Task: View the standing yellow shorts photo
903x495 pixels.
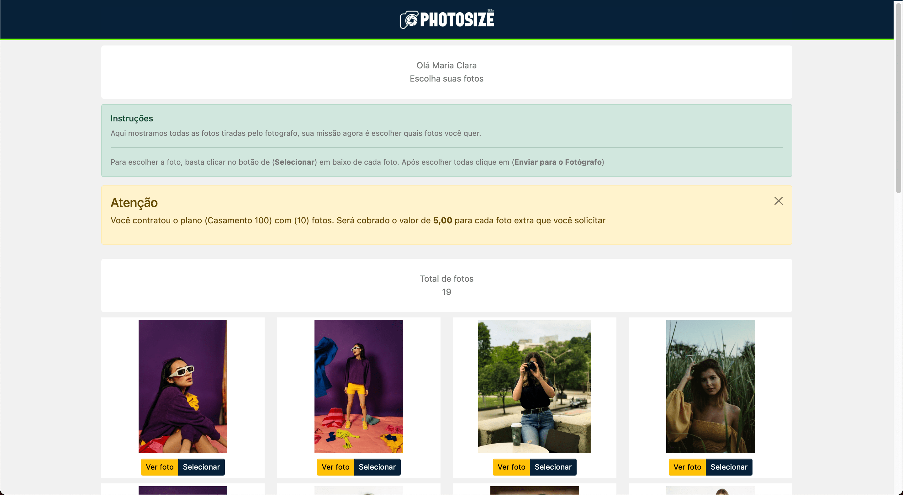Action: 335,467
